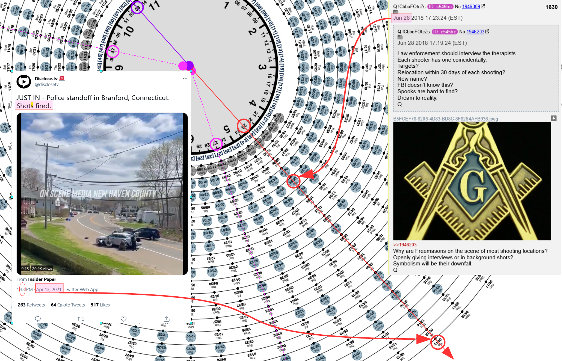Image resolution: width=562 pixels, height=361 pixels.
Task: Click the timestamp Jun 28 2018 17:19:24 (EST)
Action: click(x=432, y=43)
